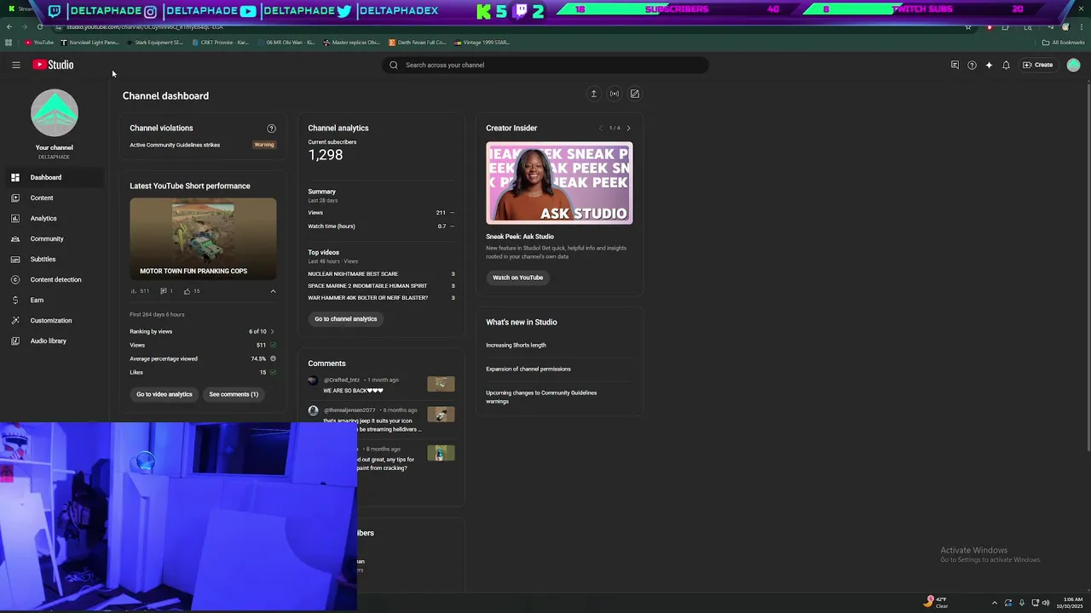Viewport: 1091px width, 613px height.
Task: Click the Active Community Guidelines strikes text
Action: click(175, 145)
